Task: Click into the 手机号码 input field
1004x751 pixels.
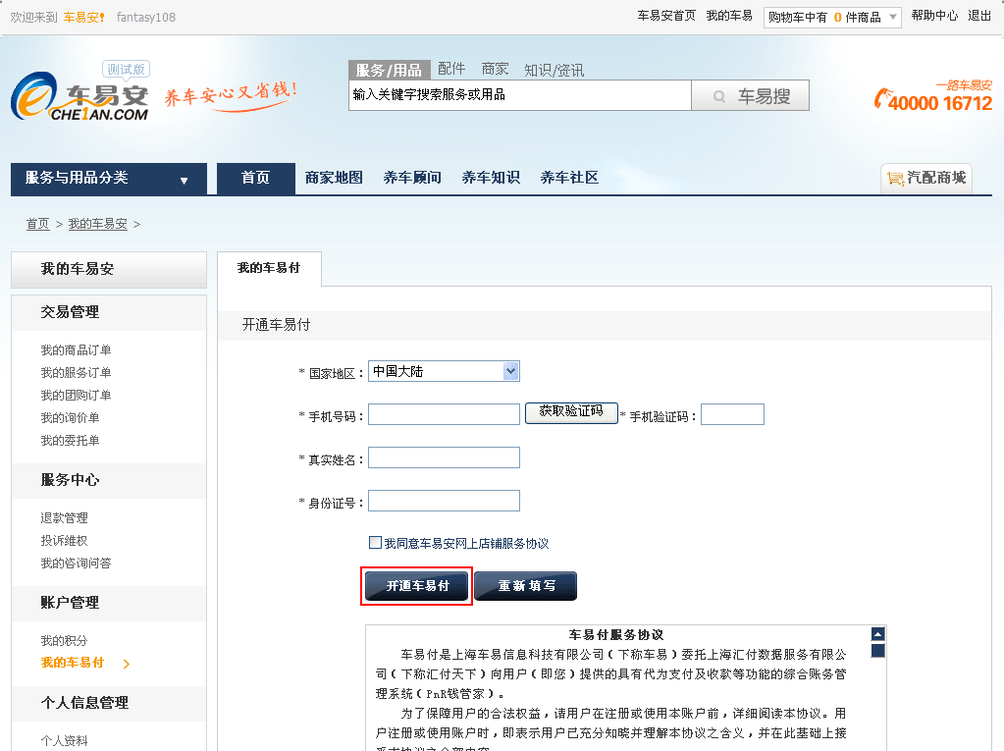Action: coord(444,414)
